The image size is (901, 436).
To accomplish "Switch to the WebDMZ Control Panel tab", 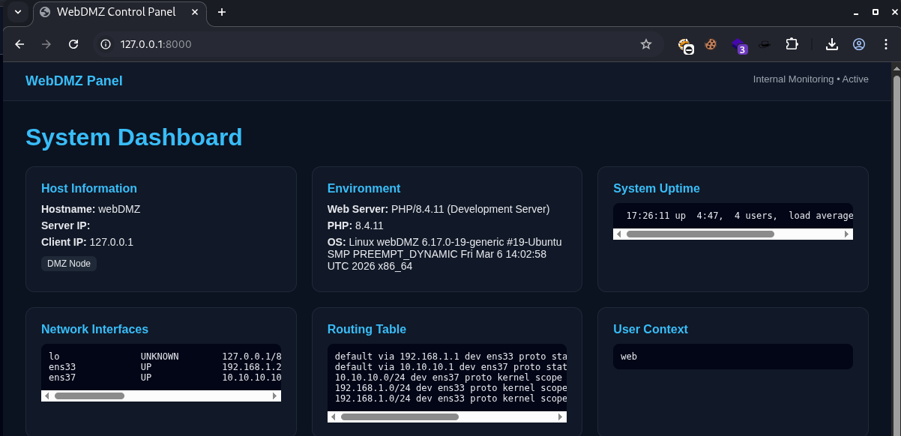I will (x=112, y=12).
